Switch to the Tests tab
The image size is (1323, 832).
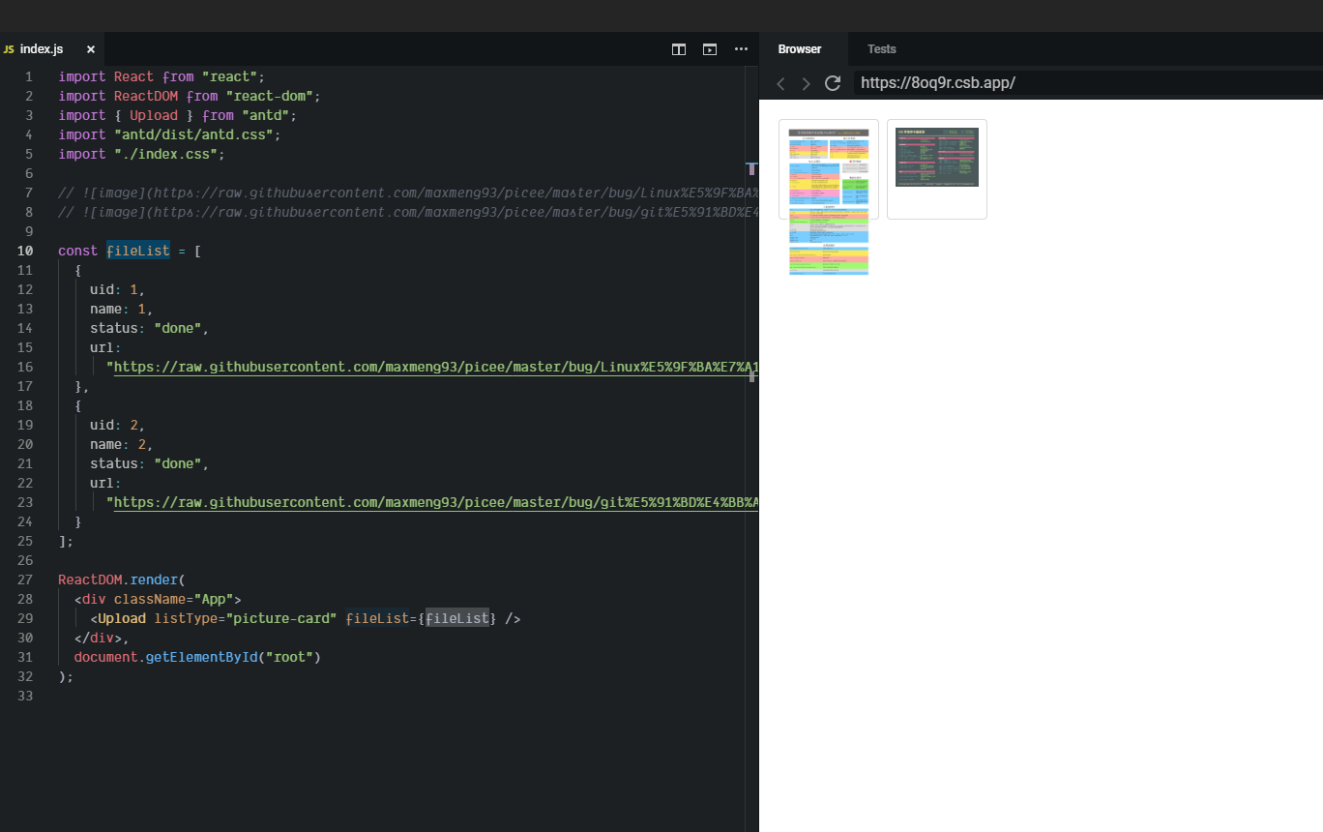coord(881,49)
